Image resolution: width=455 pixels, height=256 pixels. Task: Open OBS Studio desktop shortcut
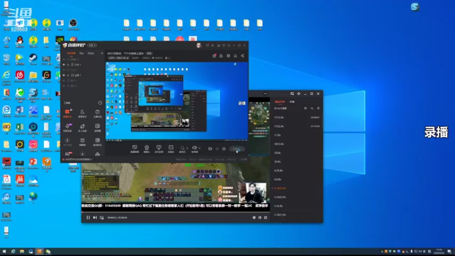(73, 24)
